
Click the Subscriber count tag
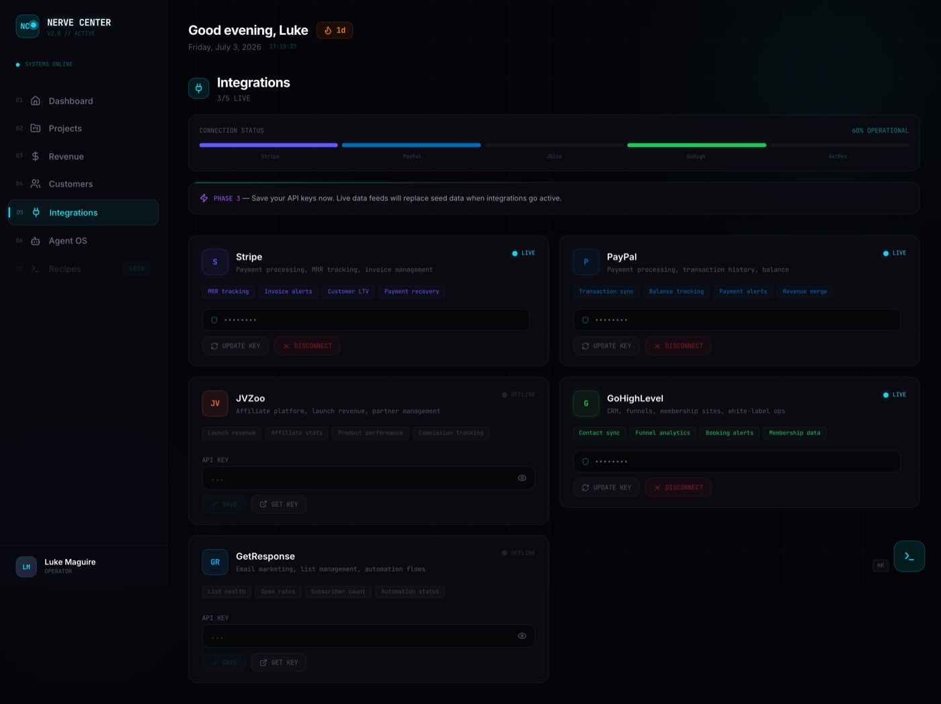tap(338, 592)
